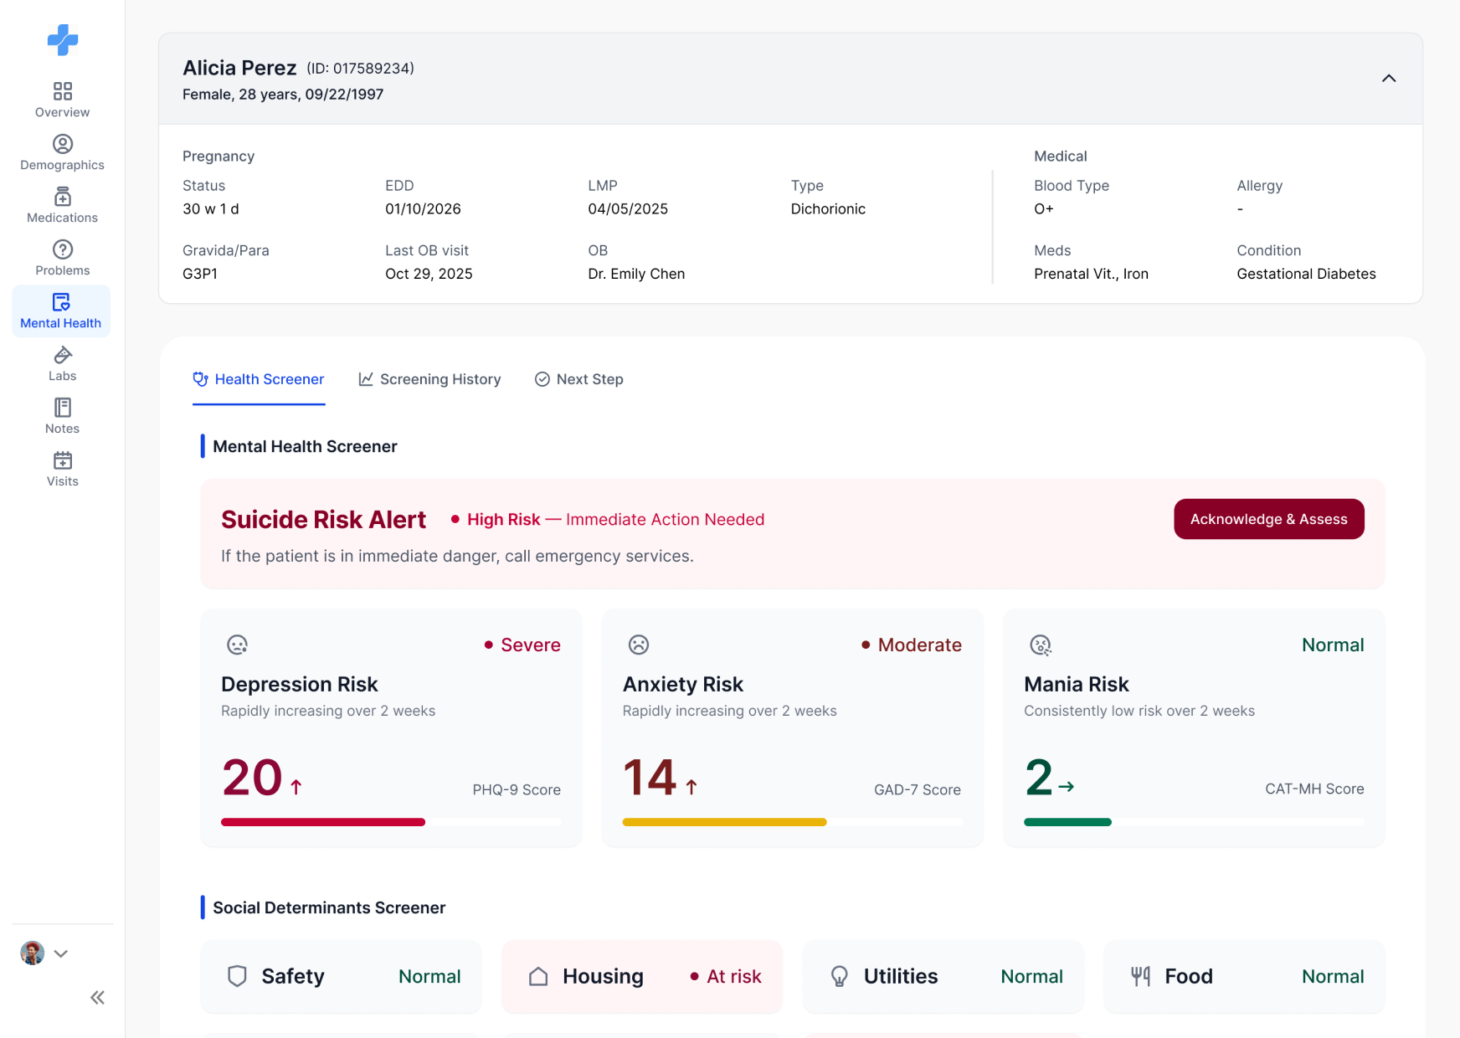Screen dimensions: 1460x1038
Task: Switch to the Next Step tab
Action: click(x=579, y=379)
